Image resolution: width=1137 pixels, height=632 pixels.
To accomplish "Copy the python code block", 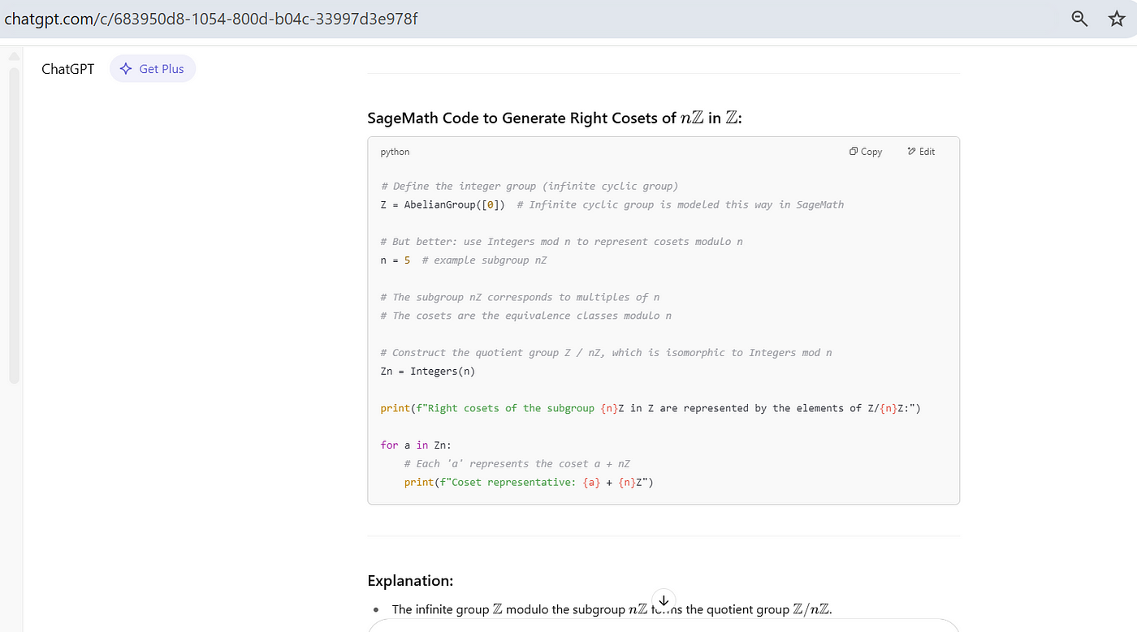I will click(x=866, y=152).
